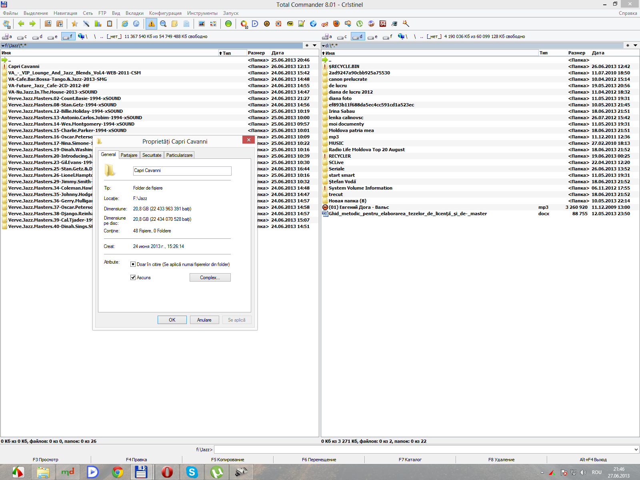640x480 pixels.
Task: Click the Complex... attributes button
Action: [x=210, y=278]
